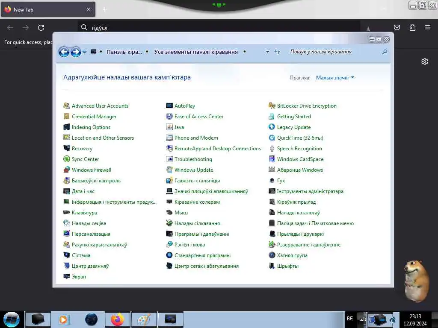Open the address bar history dropdown arrow
This screenshot has height=328, width=438.
coord(267,52)
